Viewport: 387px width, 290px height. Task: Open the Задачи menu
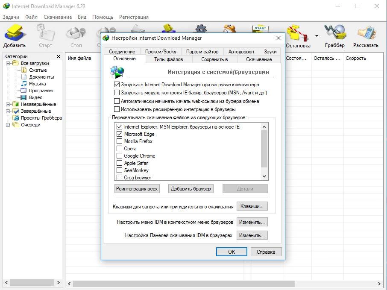point(11,17)
